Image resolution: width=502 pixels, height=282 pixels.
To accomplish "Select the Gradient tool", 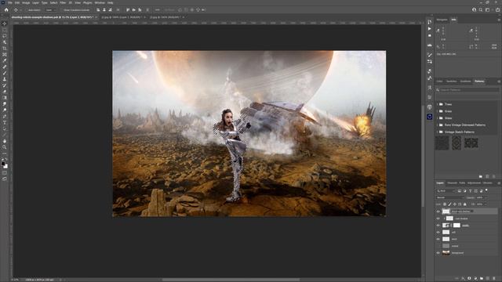I will (4, 97).
